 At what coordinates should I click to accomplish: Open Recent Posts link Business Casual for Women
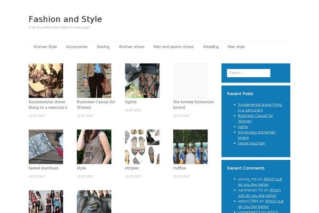pos(256,118)
